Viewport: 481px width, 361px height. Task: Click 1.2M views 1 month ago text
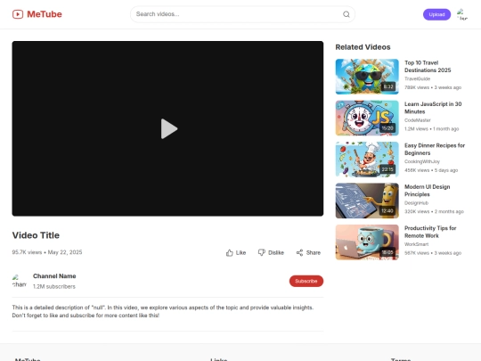click(x=432, y=129)
